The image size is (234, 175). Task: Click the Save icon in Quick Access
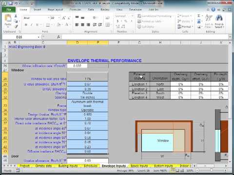point(11,3)
